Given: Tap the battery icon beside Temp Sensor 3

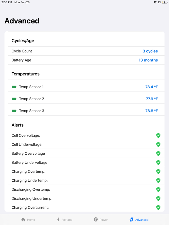Looking at the screenshot, I should coord(14,111).
